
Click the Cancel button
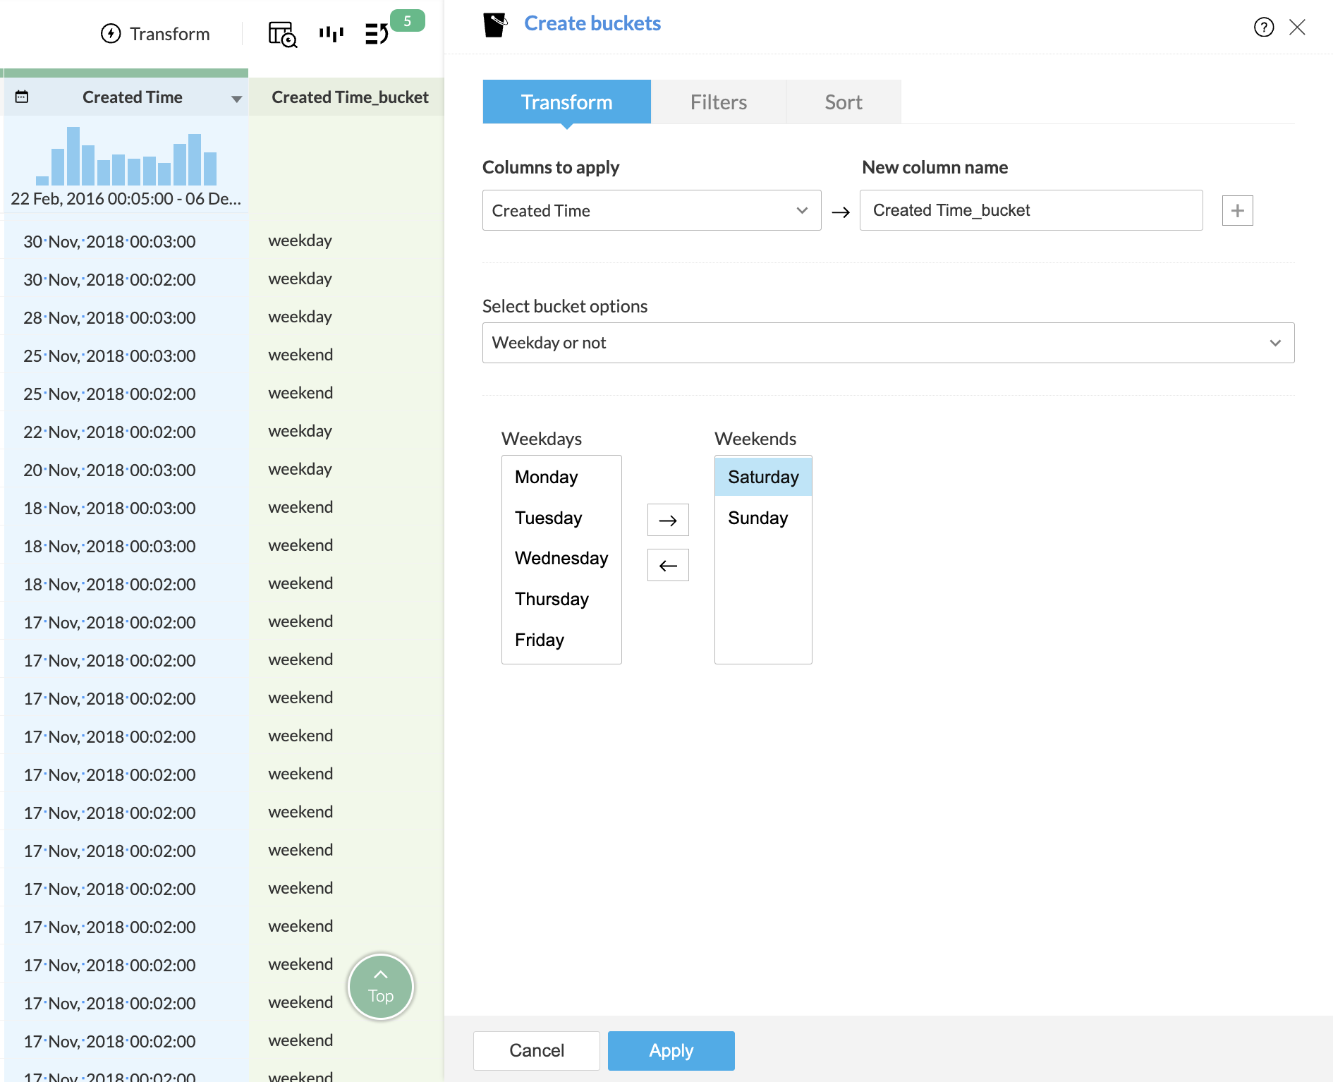[537, 1050]
